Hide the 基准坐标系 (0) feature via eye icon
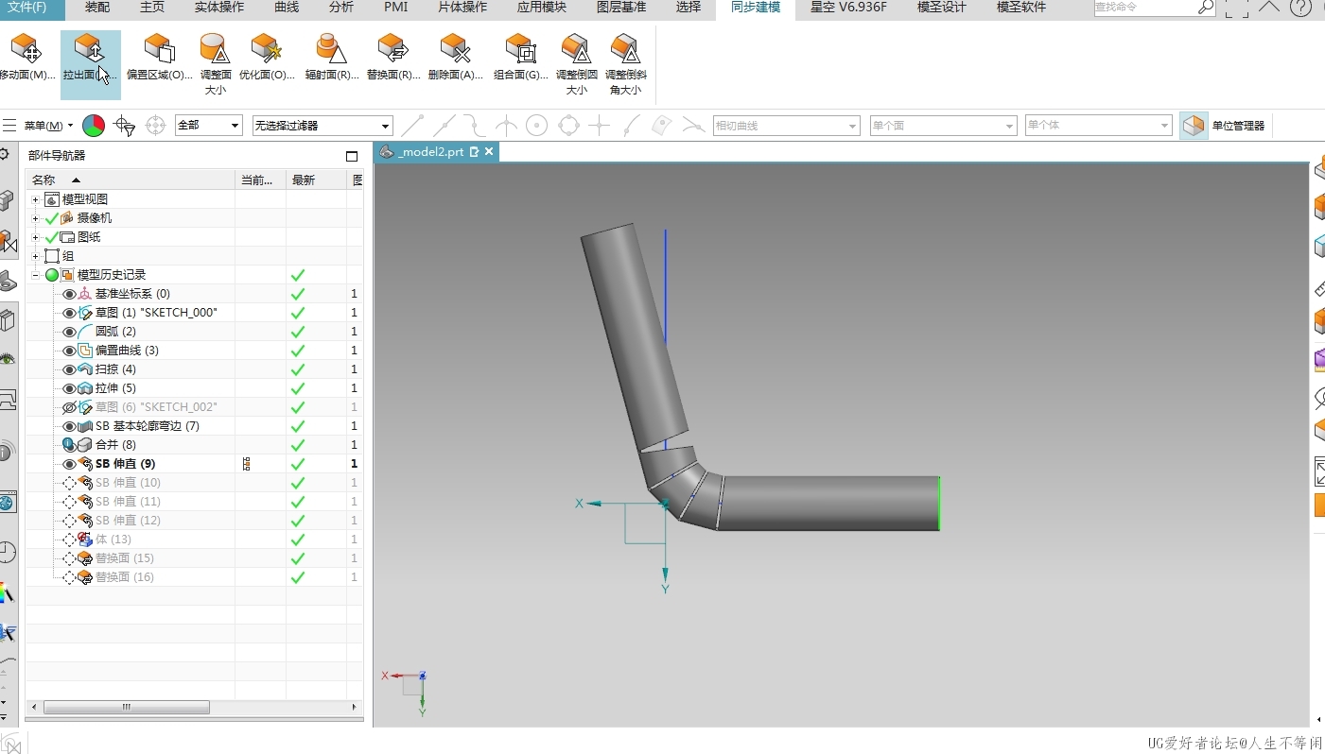1325x754 pixels. (69, 294)
